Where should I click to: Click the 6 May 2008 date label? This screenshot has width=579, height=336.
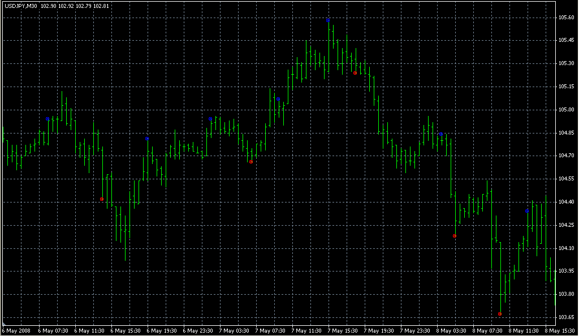pyautogui.click(x=16, y=331)
